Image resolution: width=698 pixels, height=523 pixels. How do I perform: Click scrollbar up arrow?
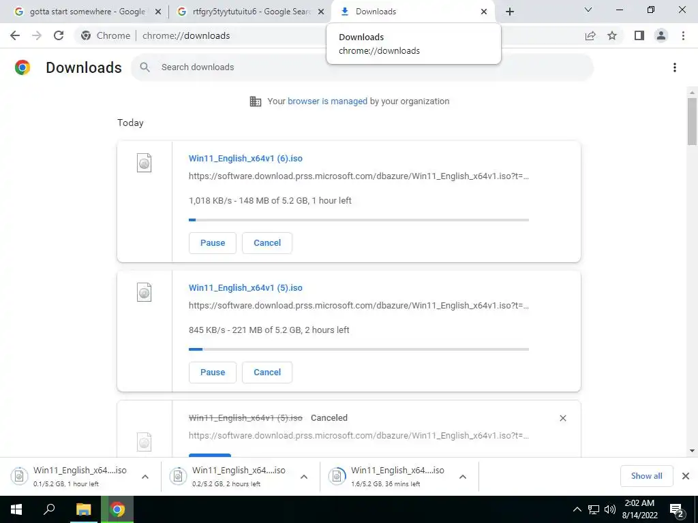[x=692, y=93]
